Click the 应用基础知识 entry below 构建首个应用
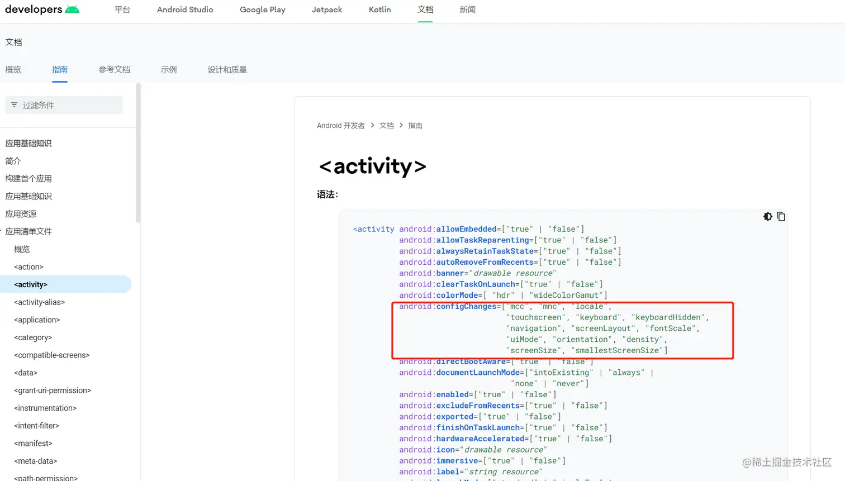The height and width of the screenshot is (481, 845). 29,196
